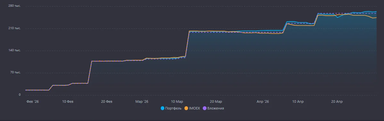
Task: Click the 20 Мар date label
Action: tap(216, 101)
